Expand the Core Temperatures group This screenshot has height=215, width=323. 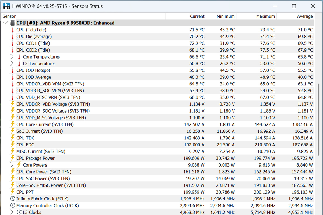click(x=12, y=57)
